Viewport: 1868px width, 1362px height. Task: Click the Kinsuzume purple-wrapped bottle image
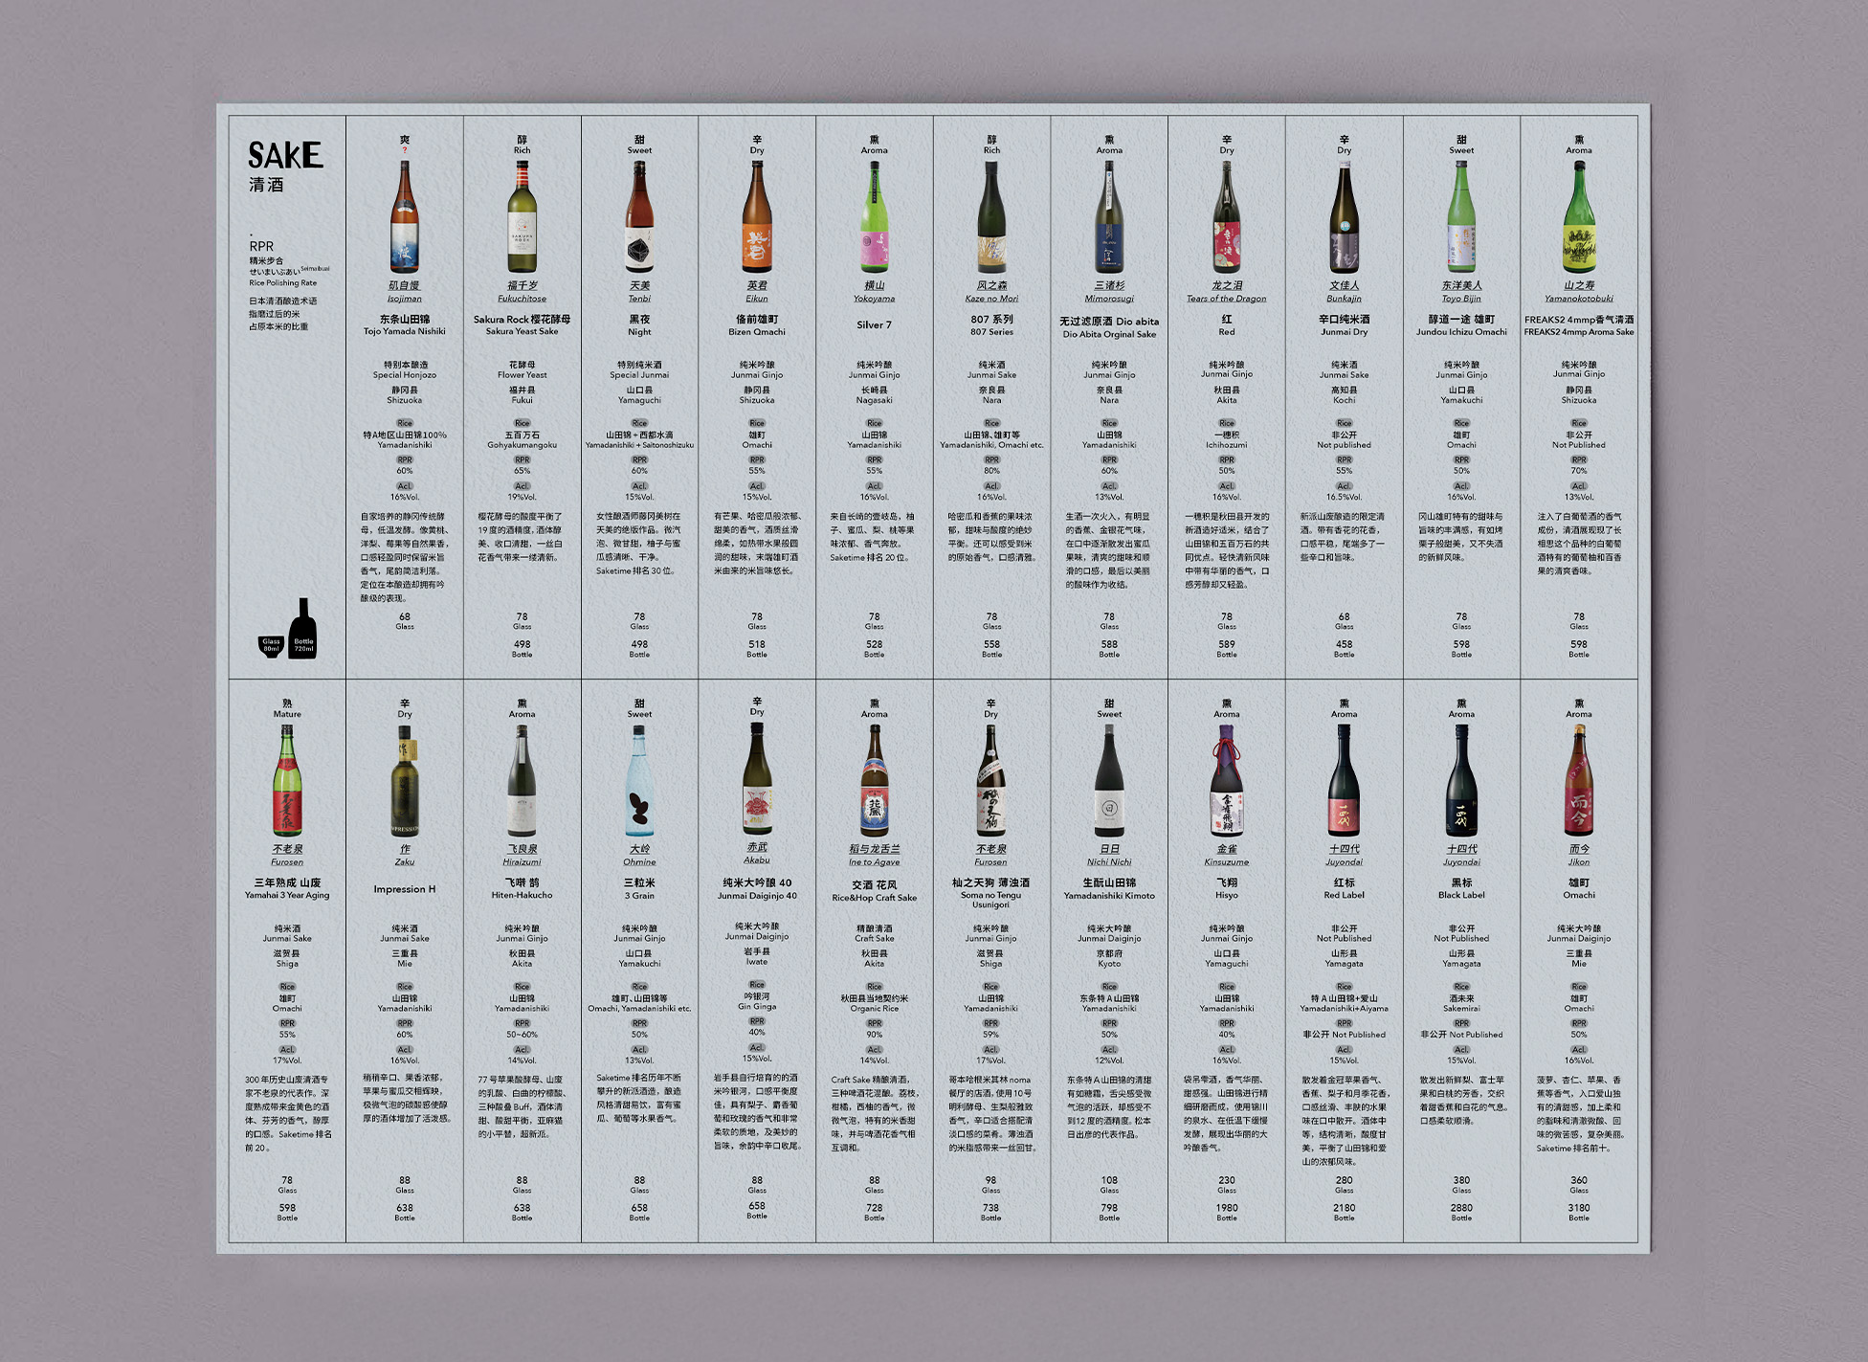tap(1227, 781)
